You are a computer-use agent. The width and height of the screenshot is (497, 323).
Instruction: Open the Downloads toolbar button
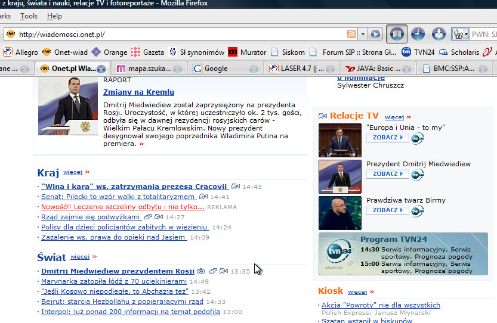click(x=439, y=34)
